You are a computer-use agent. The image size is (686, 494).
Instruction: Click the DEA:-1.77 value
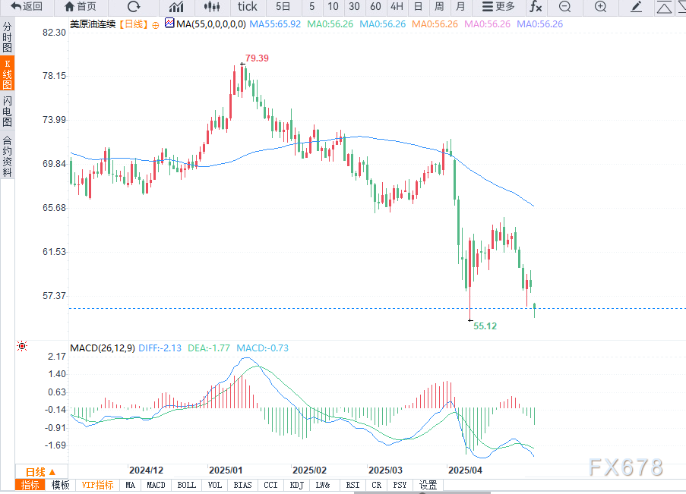(209, 348)
